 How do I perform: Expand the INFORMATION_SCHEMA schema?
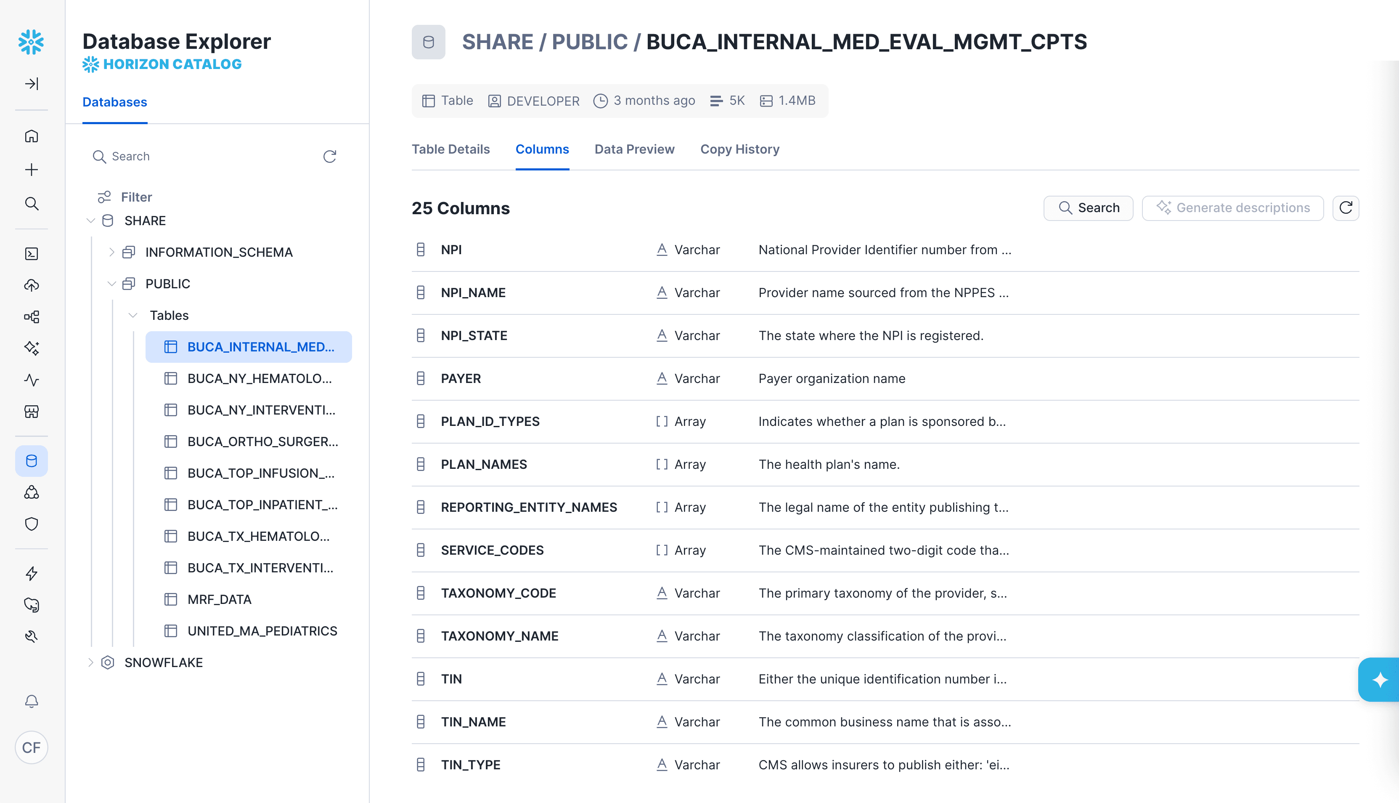[x=112, y=252]
